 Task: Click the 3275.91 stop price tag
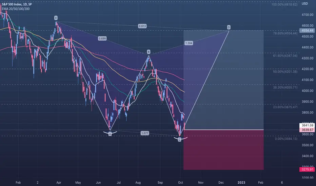(307, 169)
